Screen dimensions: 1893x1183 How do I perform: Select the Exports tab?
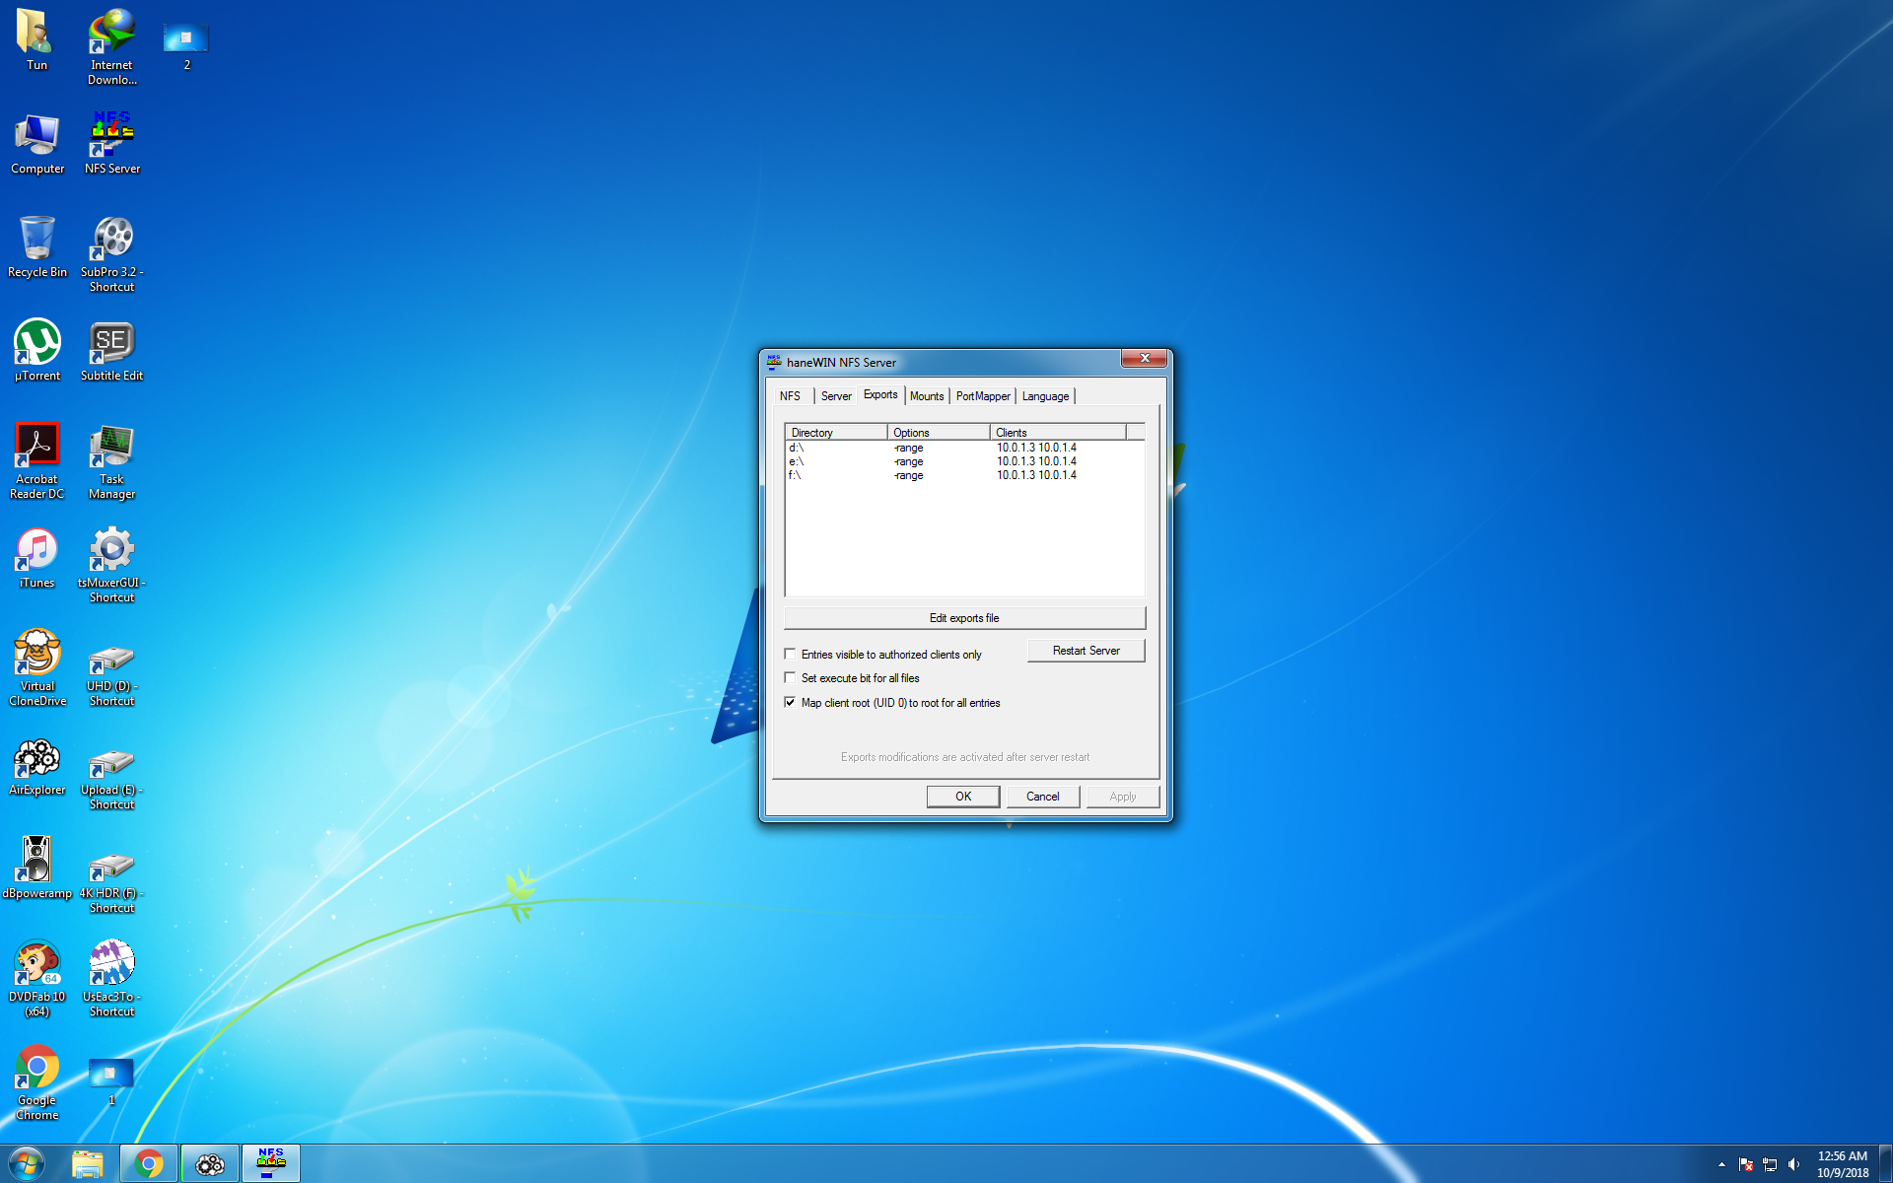click(880, 394)
